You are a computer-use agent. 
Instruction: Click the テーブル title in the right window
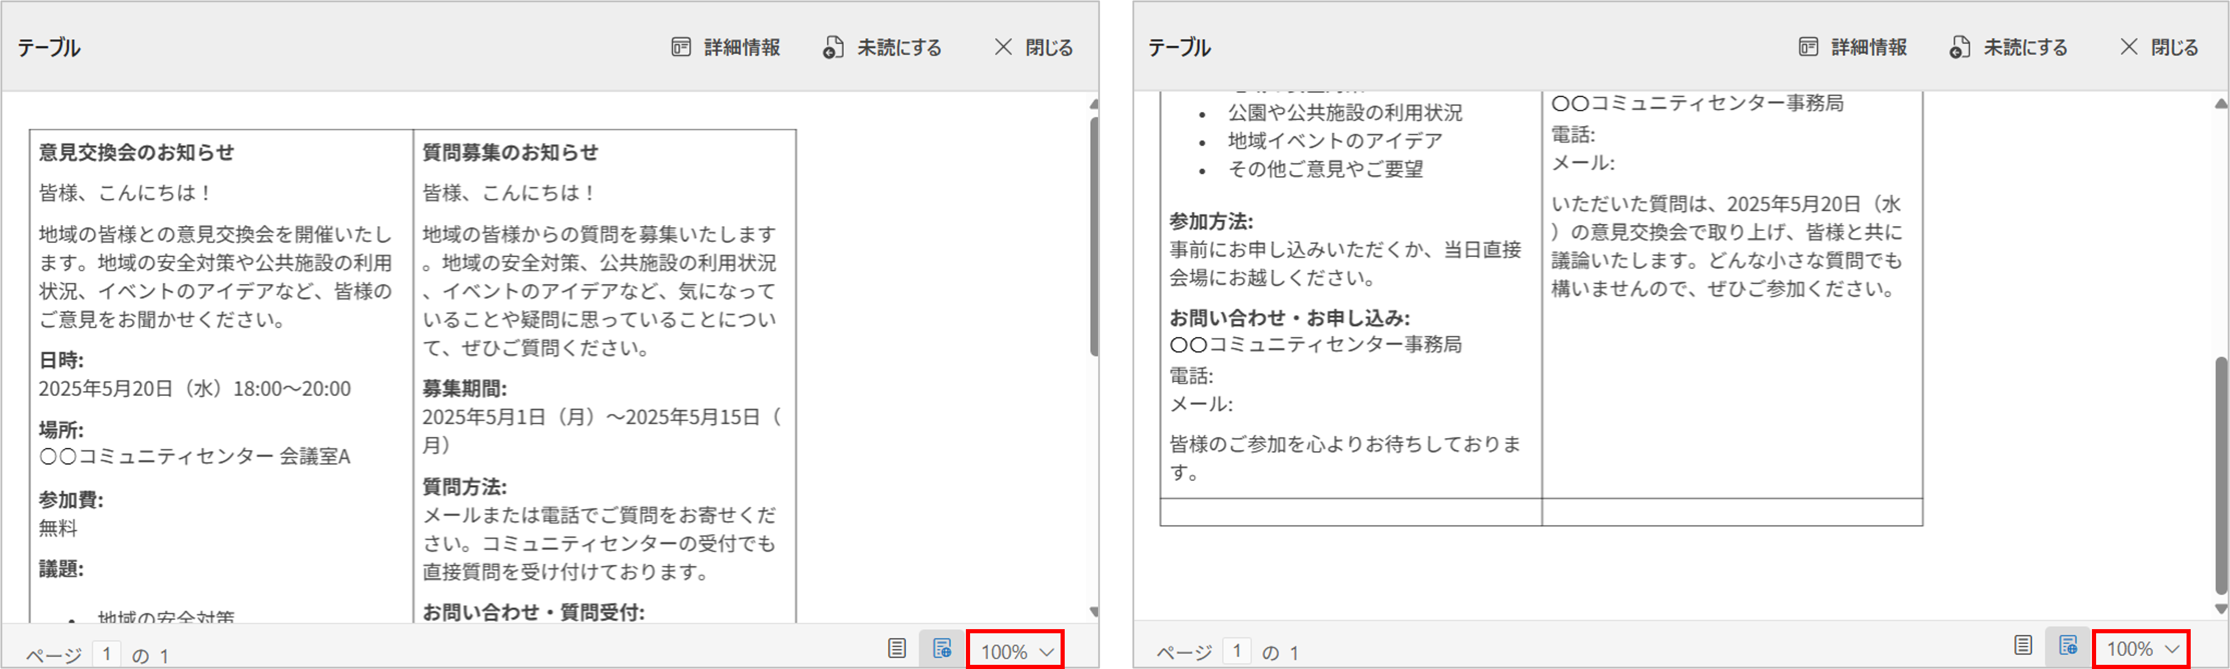pyautogui.click(x=1179, y=48)
